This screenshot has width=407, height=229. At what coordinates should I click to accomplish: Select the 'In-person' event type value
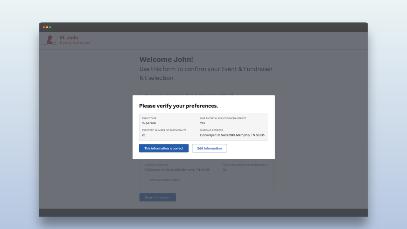[149, 123]
